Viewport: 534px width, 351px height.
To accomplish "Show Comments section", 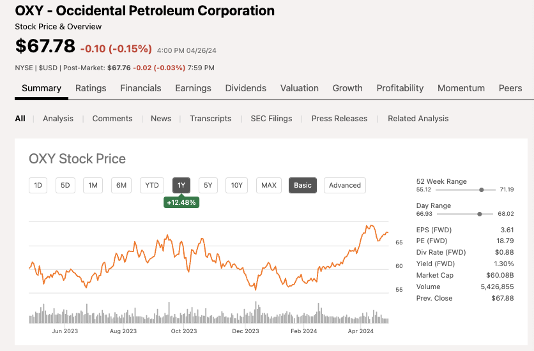I will 112,118.
